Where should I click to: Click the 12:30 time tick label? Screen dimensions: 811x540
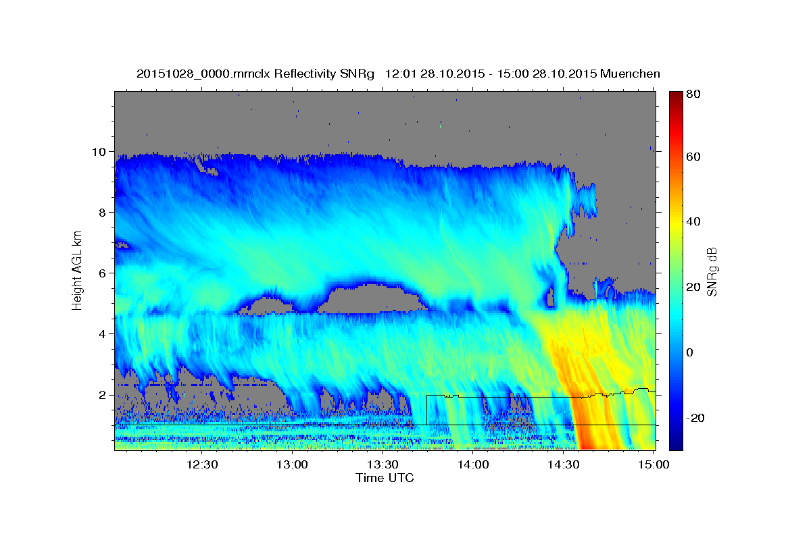202,464
